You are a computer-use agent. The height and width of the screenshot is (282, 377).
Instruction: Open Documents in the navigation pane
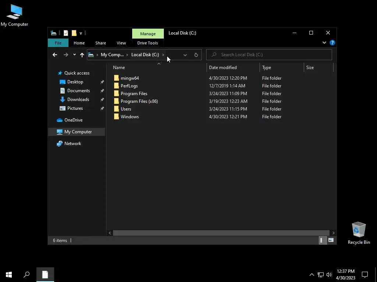pos(75,91)
